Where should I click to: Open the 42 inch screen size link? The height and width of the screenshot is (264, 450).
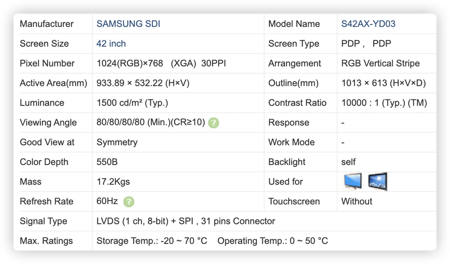[x=111, y=44]
